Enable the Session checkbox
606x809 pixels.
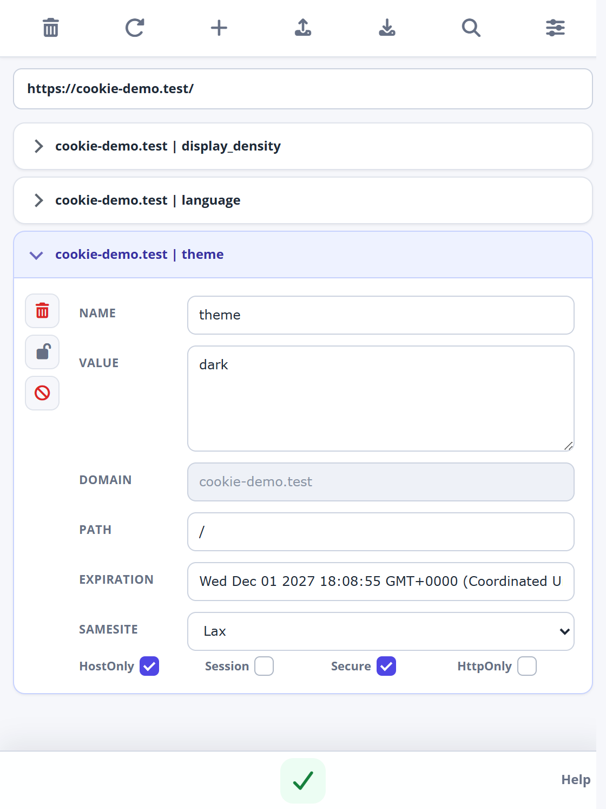coord(264,666)
